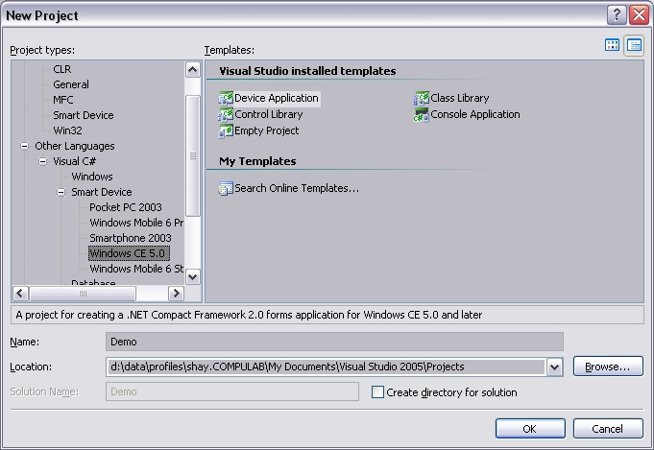Open the dialog help question-mark button
Image resolution: width=654 pixels, height=450 pixels.
coord(616,15)
